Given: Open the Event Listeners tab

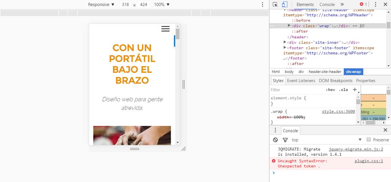Looking at the screenshot, I should pyautogui.click(x=301, y=81).
